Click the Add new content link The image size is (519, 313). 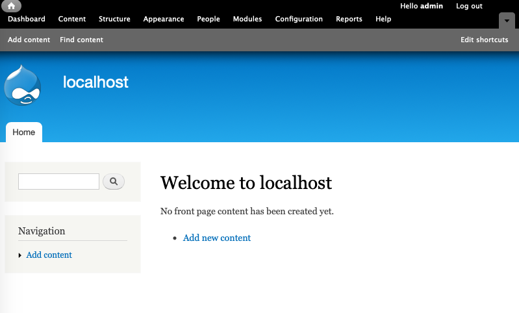(x=217, y=238)
